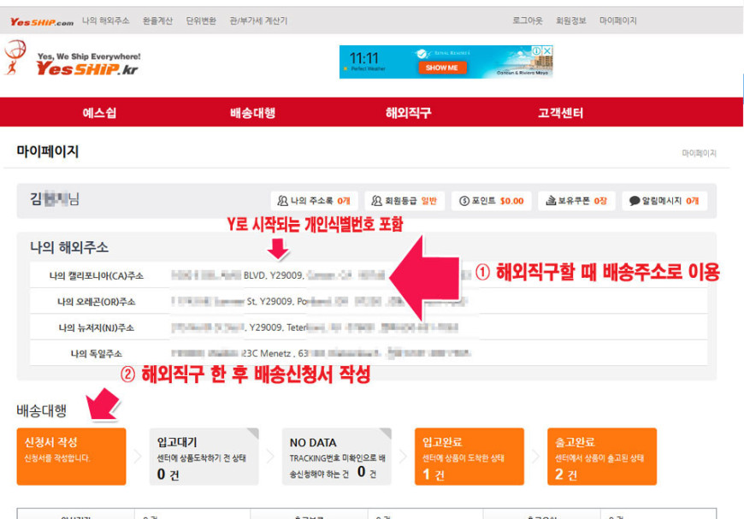Image resolution: width=744 pixels, height=519 pixels.
Task: Open the 고객센터 main menu
Action: pyautogui.click(x=560, y=112)
